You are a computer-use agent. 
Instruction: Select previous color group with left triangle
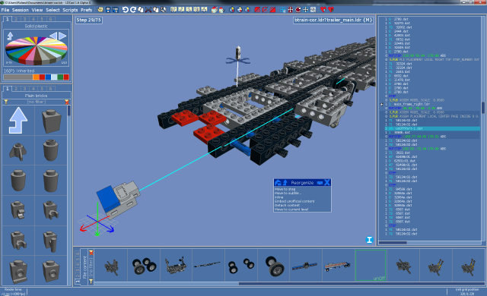click(53, 36)
